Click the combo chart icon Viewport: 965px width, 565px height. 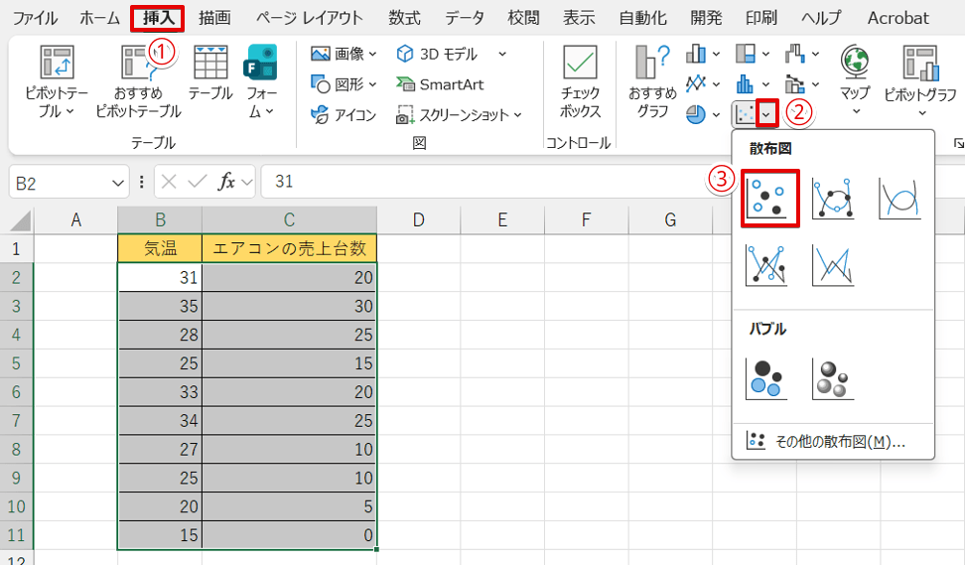794,83
